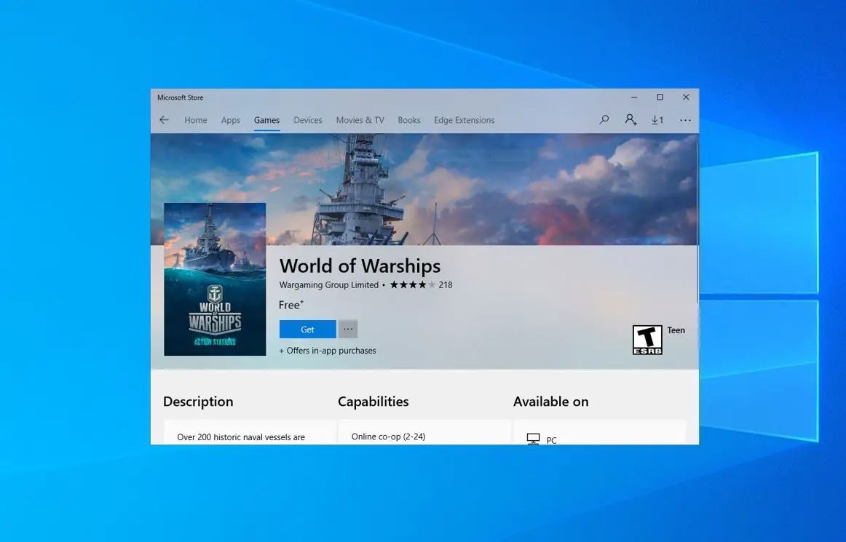Open the Devices section
The width and height of the screenshot is (846, 542).
tap(307, 119)
